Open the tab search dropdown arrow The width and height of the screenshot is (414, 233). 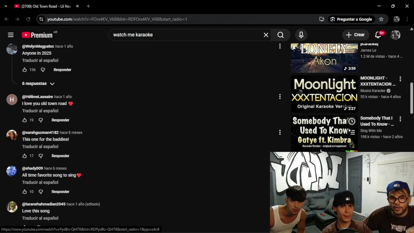6,6
